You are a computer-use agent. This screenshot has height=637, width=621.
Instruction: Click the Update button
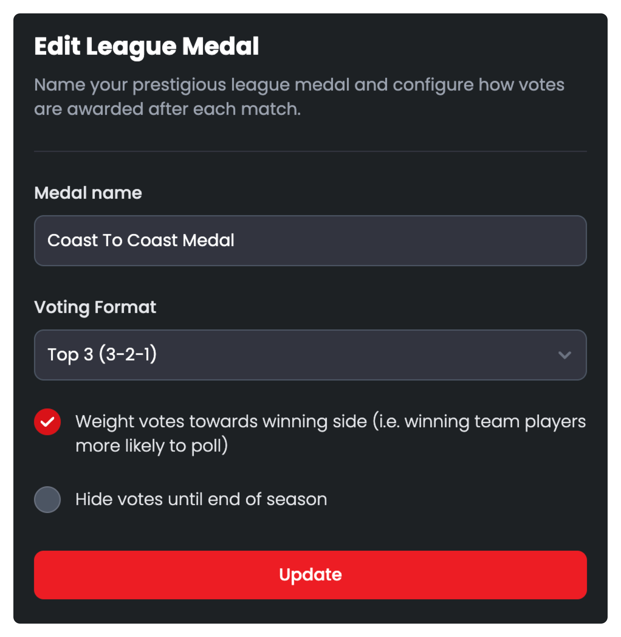pyautogui.click(x=310, y=575)
